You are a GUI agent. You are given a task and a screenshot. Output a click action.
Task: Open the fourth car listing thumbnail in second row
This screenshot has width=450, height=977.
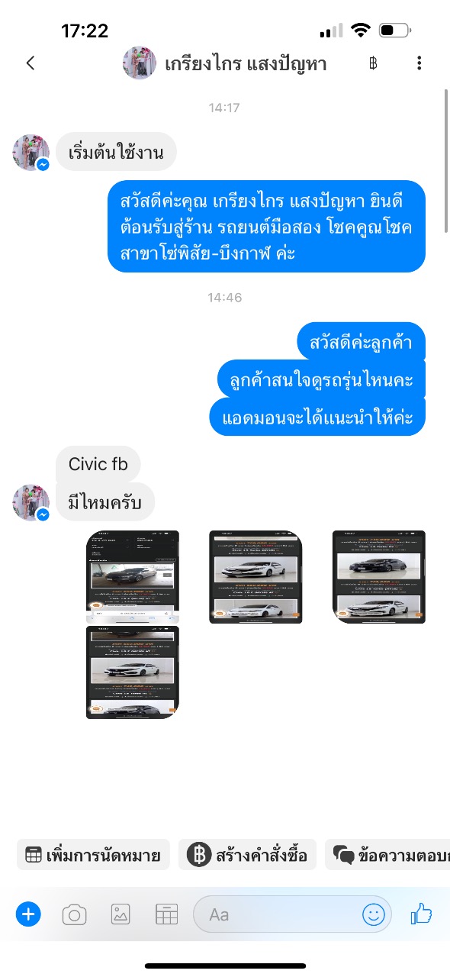coord(133,672)
